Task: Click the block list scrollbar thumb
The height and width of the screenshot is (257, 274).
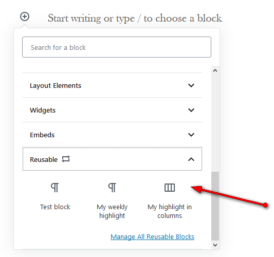Action: 215,206
